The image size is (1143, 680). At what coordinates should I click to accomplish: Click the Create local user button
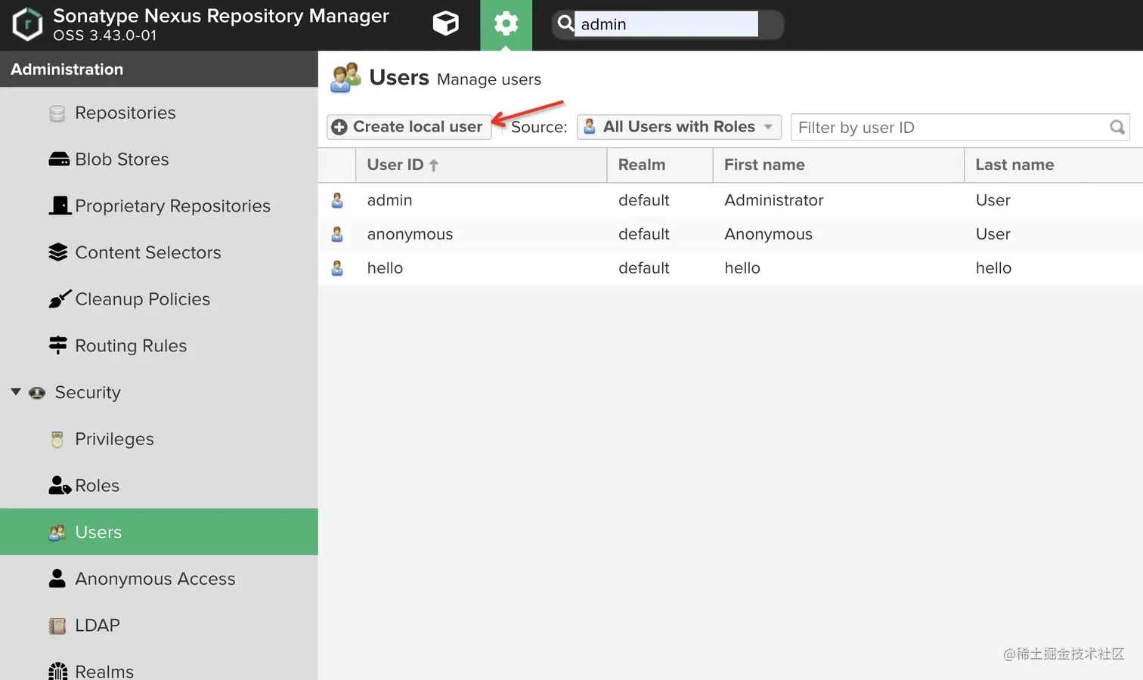tap(409, 127)
